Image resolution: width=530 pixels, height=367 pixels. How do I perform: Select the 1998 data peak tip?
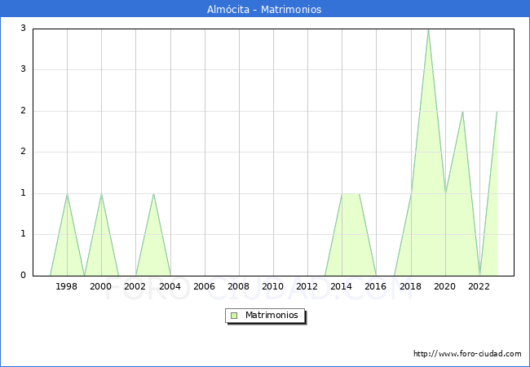click(x=67, y=194)
